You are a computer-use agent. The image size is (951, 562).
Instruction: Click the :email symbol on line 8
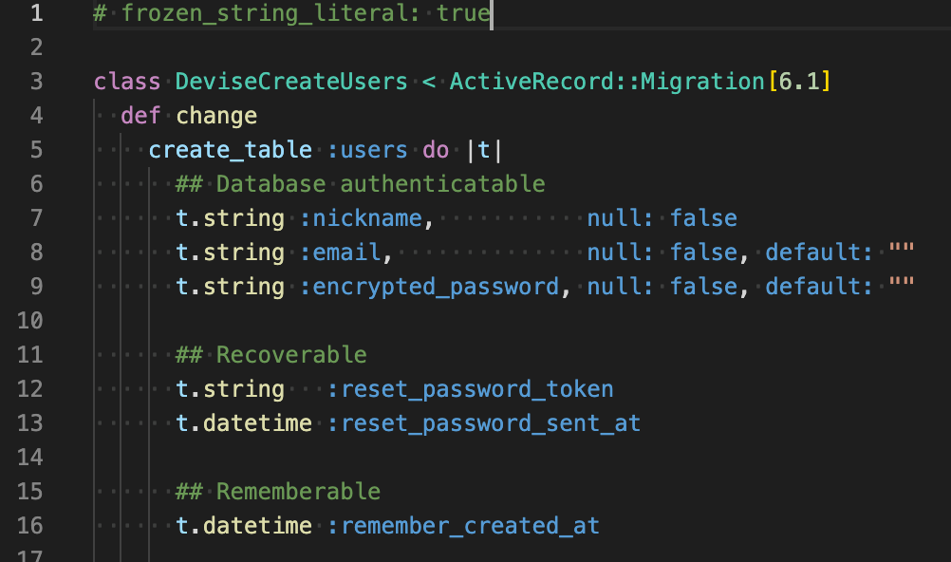(340, 253)
